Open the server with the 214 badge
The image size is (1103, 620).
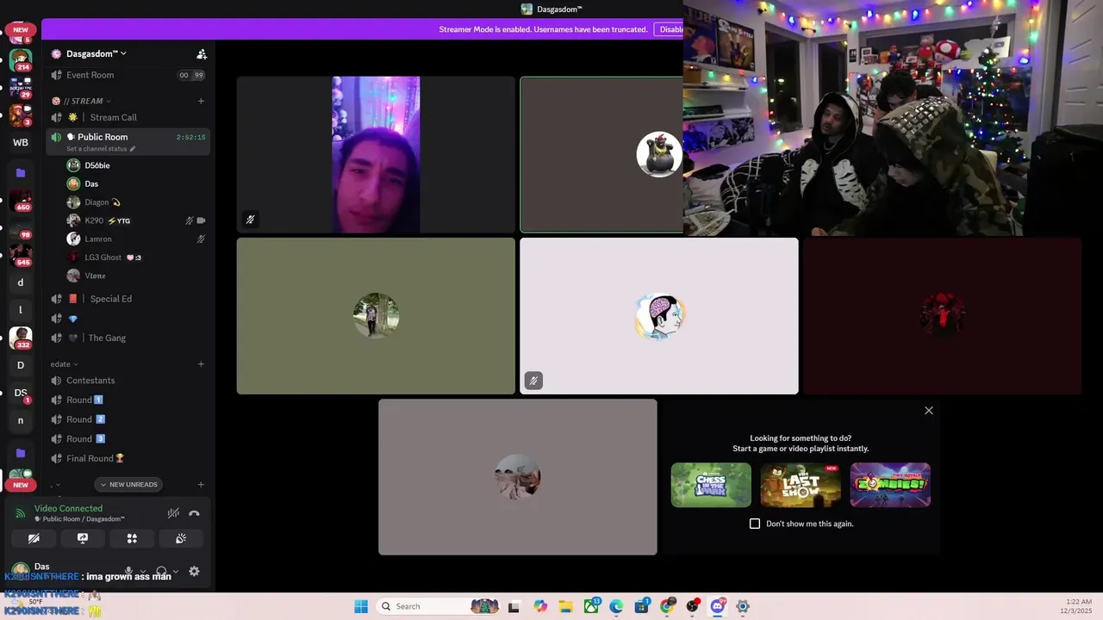[x=21, y=60]
